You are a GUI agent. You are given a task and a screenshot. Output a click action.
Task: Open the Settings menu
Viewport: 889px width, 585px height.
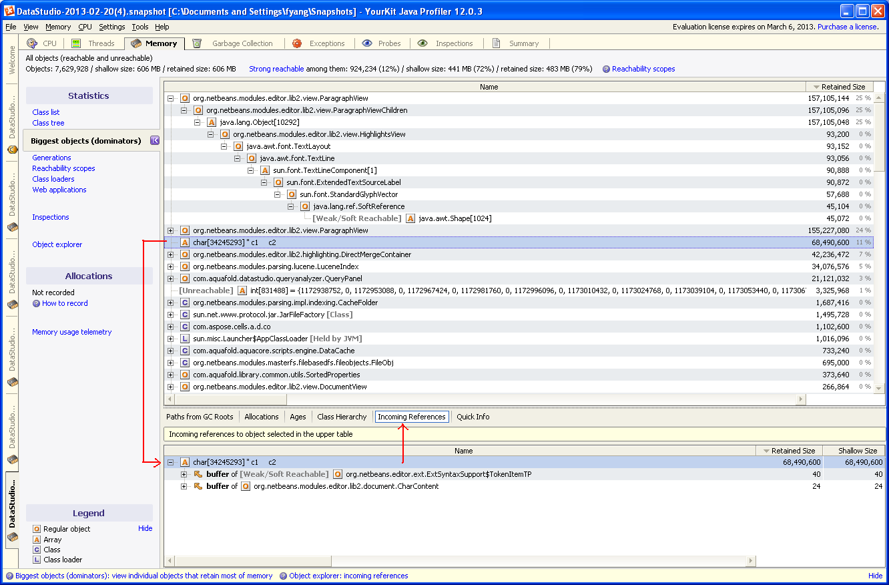pyautogui.click(x=112, y=27)
